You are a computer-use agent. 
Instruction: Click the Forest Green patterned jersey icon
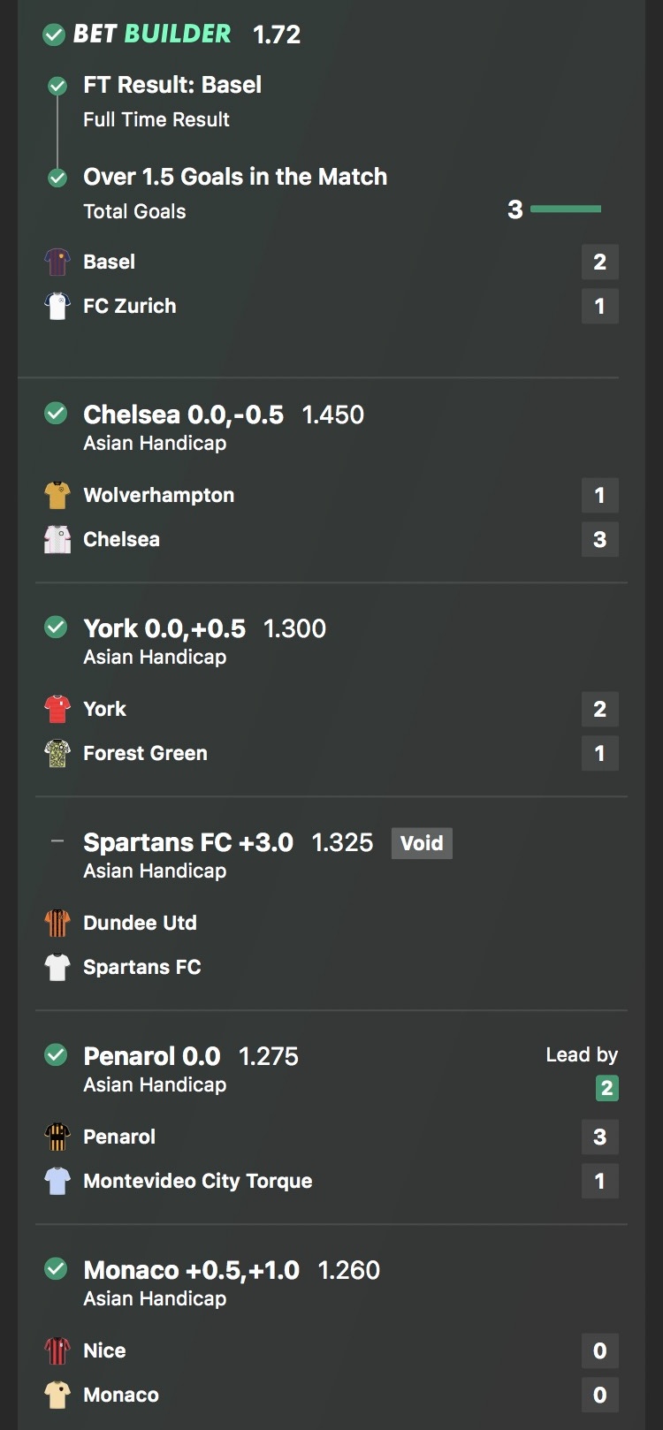point(57,753)
